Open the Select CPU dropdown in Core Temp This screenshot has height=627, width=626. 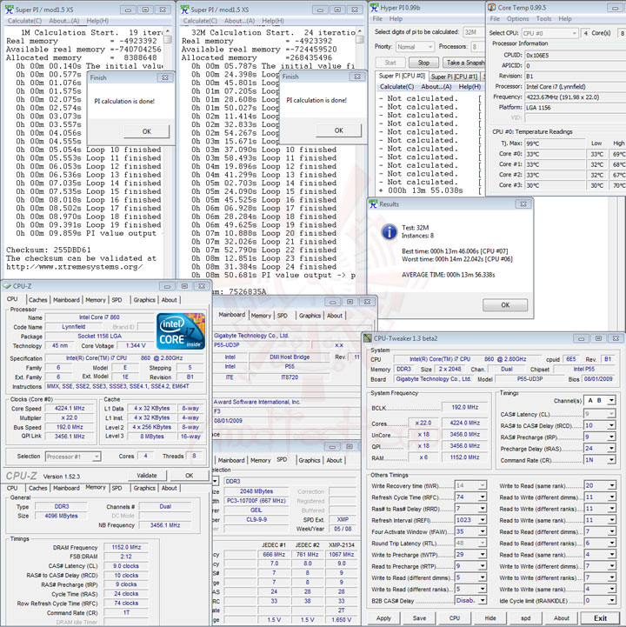(549, 33)
